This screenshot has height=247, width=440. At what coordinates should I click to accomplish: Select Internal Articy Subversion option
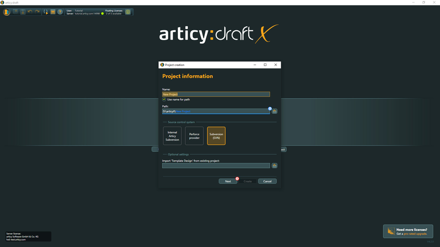[x=172, y=136]
